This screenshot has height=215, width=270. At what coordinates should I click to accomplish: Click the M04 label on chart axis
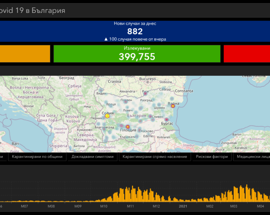[x=260, y=206]
